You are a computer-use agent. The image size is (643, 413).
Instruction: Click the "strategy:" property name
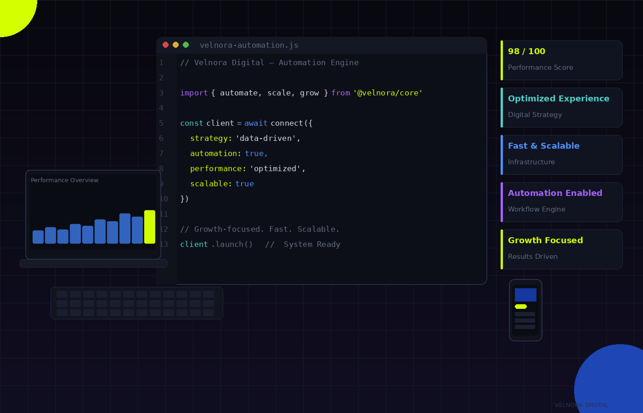[x=211, y=138]
